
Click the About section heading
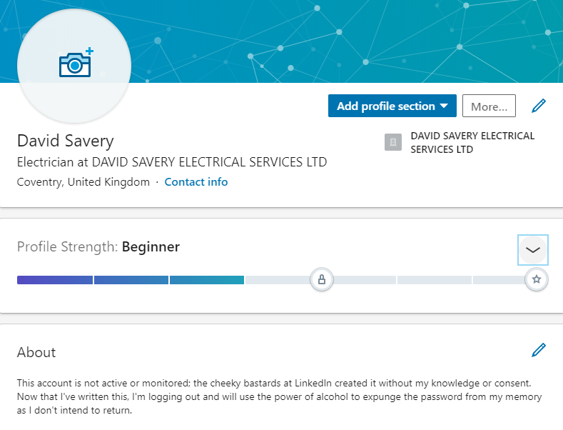click(36, 352)
